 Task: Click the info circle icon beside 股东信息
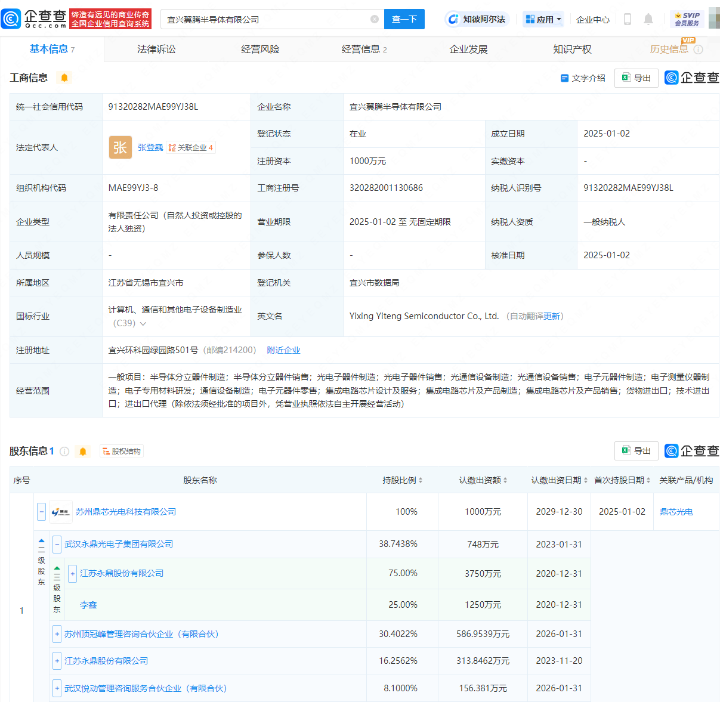(x=64, y=451)
